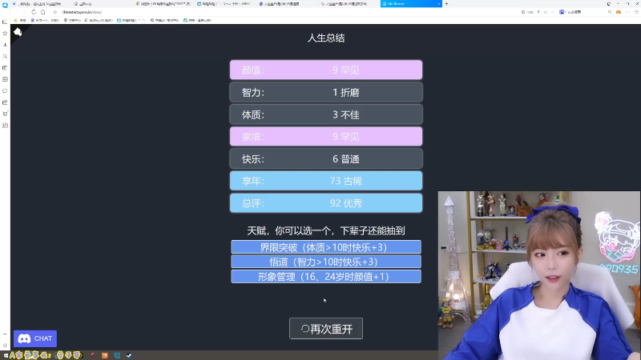Open the second bookmarks bar item

pos(45,20)
